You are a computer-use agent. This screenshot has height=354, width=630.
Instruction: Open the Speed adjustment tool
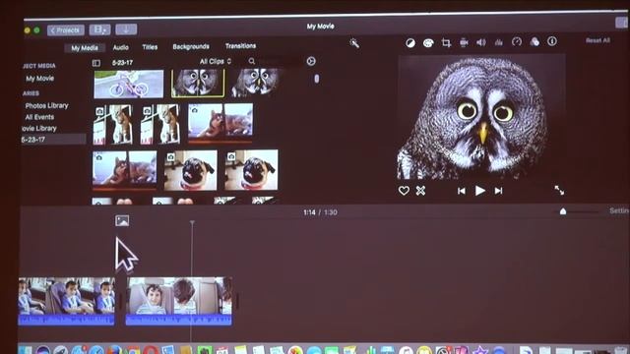coord(517,41)
